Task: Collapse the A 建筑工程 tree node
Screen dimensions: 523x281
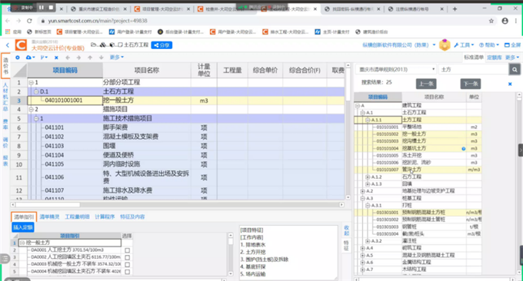Action: (x=358, y=105)
